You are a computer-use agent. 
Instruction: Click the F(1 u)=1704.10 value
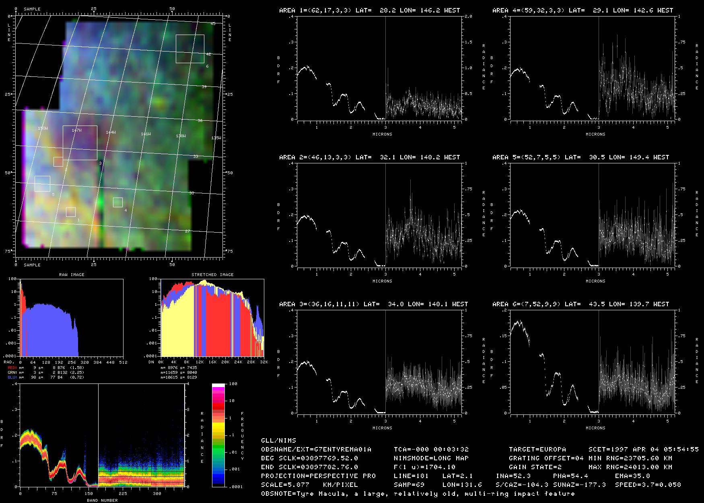(424, 467)
